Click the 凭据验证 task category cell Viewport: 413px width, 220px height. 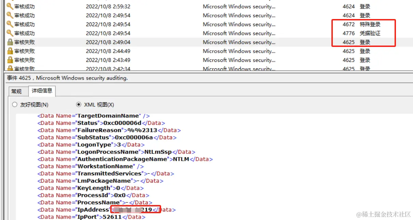click(370, 33)
